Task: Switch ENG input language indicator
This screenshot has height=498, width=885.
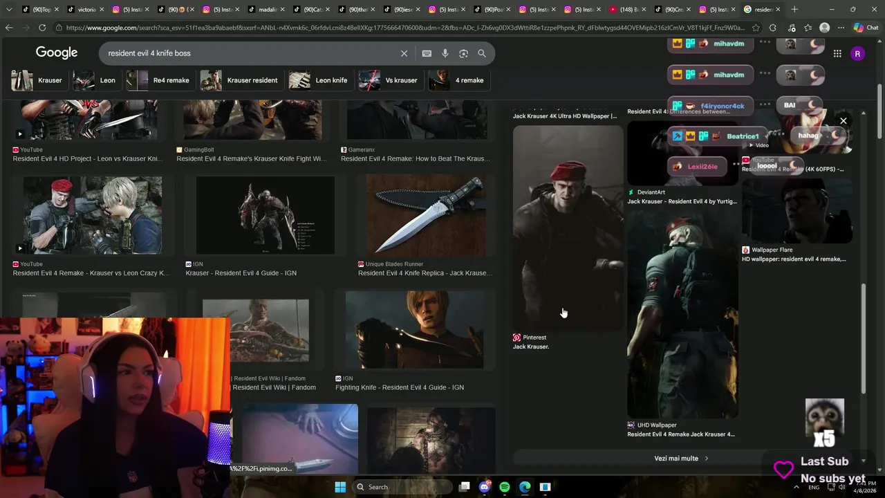Action: pos(814,487)
